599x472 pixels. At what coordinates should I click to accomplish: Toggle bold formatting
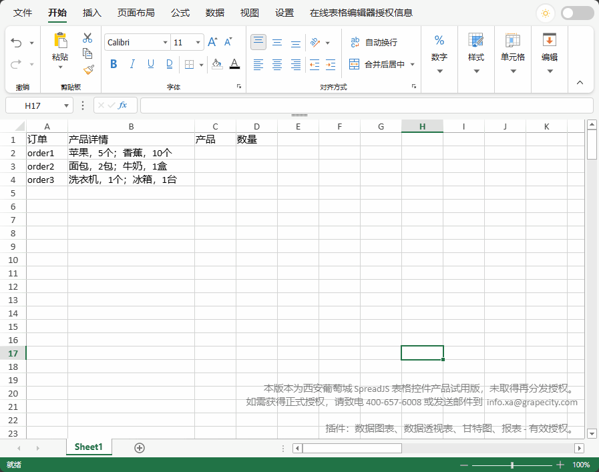(x=114, y=64)
